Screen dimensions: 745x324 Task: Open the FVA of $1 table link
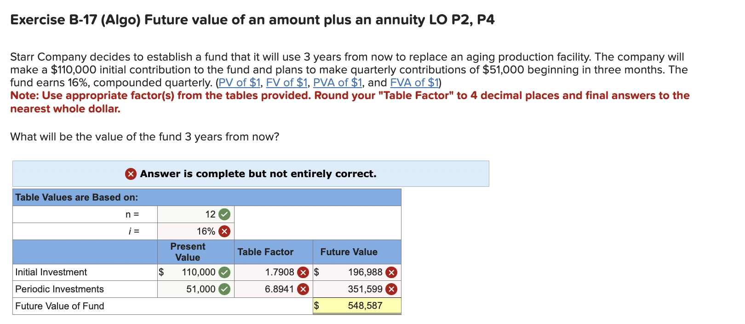tap(414, 83)
